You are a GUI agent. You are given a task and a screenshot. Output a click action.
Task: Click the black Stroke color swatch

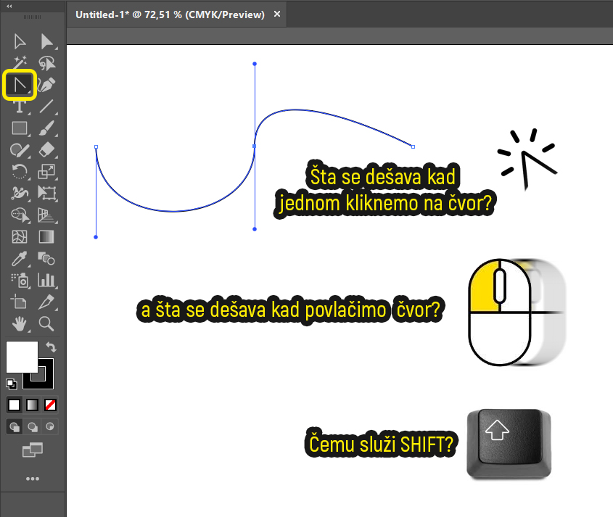pos(46,381)
